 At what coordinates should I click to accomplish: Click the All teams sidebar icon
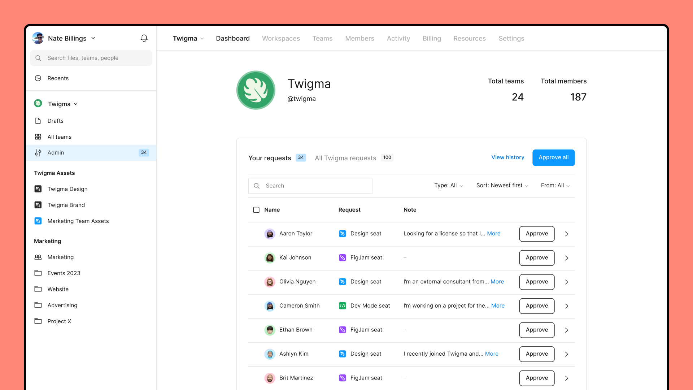pyautogui.click(x=38, y=136)
